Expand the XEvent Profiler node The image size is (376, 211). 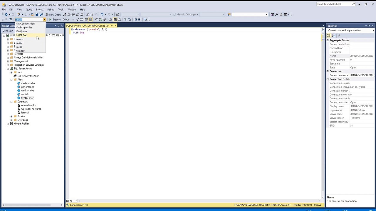pyautogui.click(x=8, y=124)
